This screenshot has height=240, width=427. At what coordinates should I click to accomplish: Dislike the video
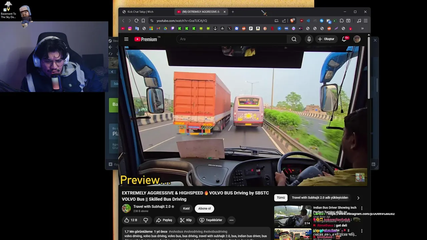click(146, 220)
